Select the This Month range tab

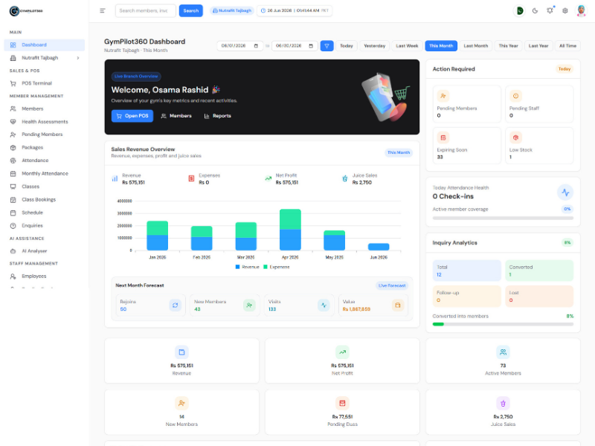[441, 46]
